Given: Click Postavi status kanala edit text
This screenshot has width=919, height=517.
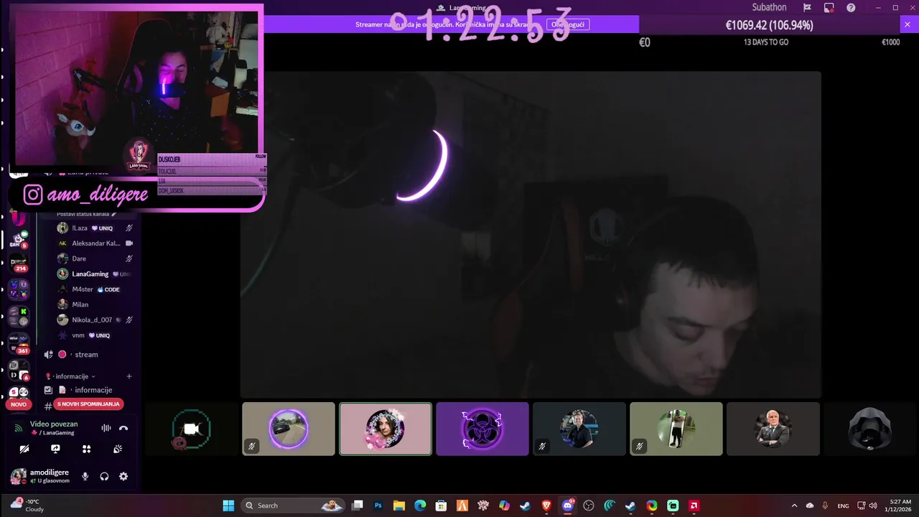Looking at the screenshot, I should click(x=86, y=214).
